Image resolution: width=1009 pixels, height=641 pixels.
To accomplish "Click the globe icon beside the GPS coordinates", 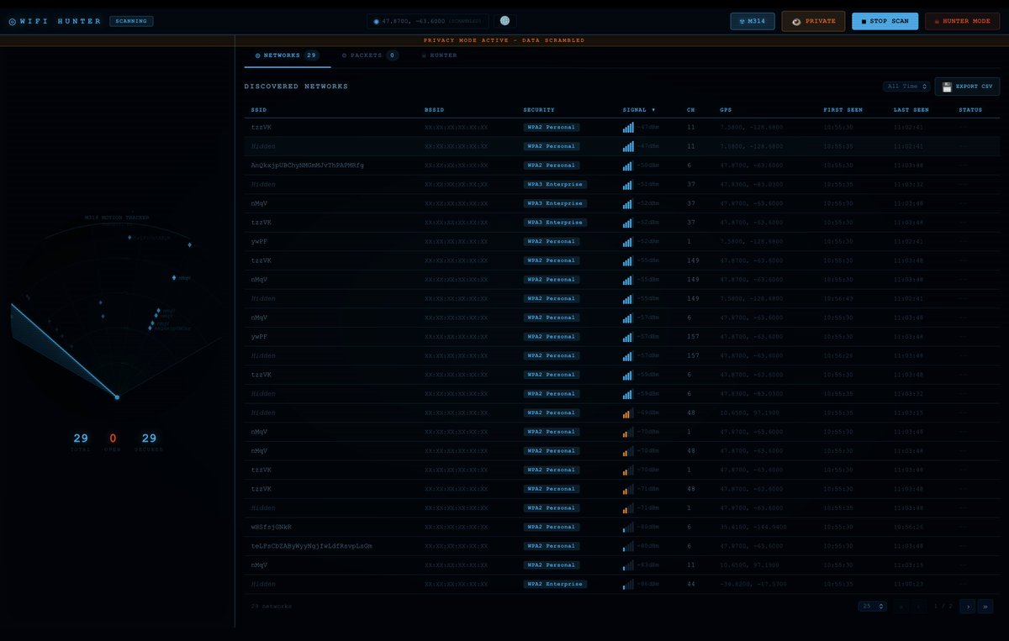I will [x=504, y=21].
